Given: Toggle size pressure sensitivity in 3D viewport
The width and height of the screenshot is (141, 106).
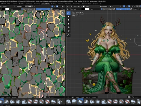Looking at the screenshot, I should [x=114, y=9].
